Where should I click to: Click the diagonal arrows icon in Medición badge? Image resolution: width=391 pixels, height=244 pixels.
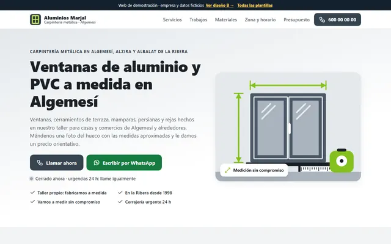[227, 170]
